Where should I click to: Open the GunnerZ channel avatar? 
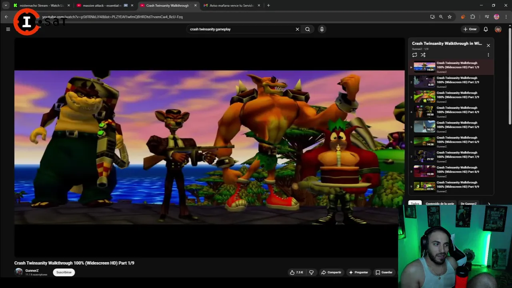[18, 272]
